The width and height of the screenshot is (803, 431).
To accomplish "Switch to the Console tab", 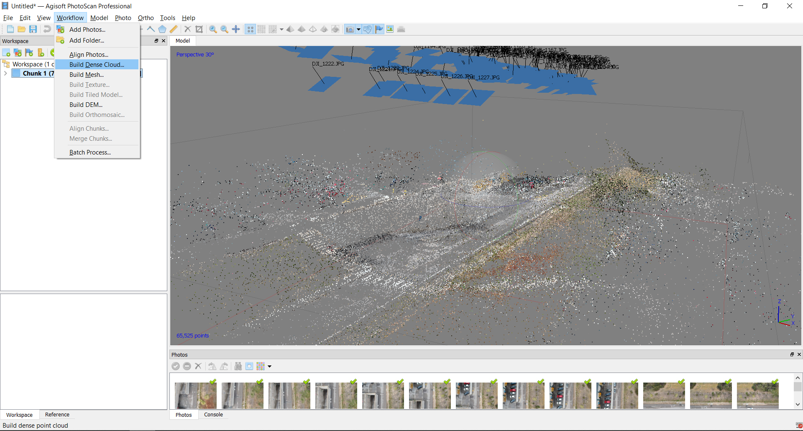I will coord(213,415).
